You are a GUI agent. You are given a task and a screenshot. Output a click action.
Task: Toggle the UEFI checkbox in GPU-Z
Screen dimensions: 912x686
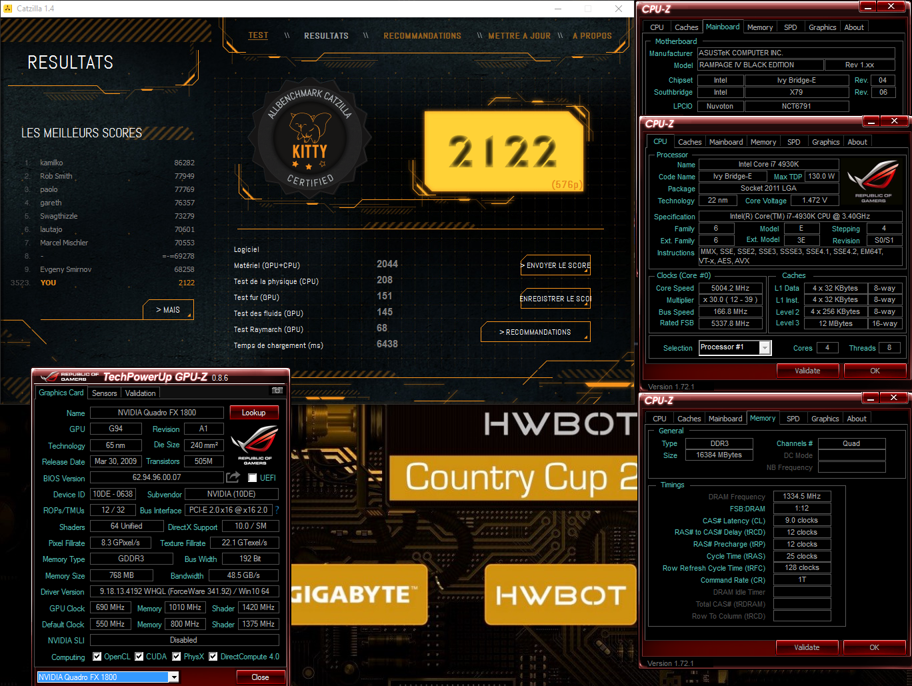point(252,478)
